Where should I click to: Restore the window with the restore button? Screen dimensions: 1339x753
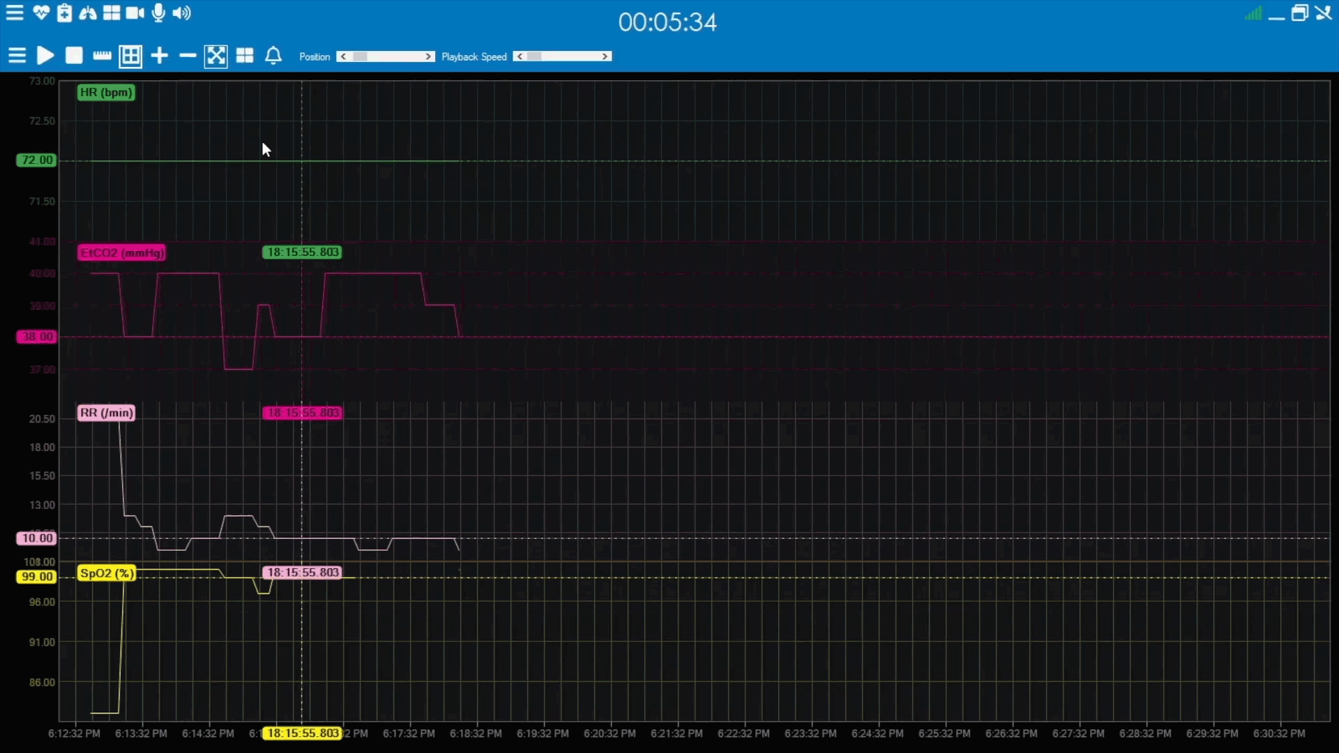point(1300,13)
